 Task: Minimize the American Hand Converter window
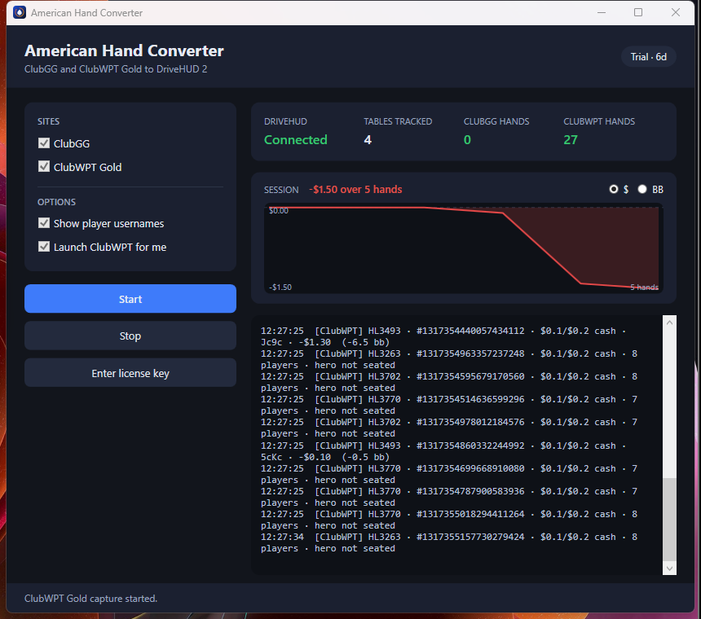(602, 12)
